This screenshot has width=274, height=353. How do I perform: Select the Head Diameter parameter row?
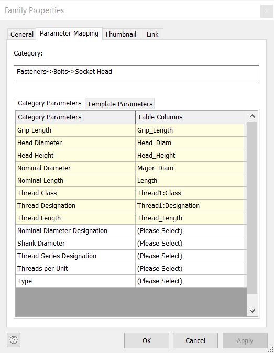coord(75,143)
